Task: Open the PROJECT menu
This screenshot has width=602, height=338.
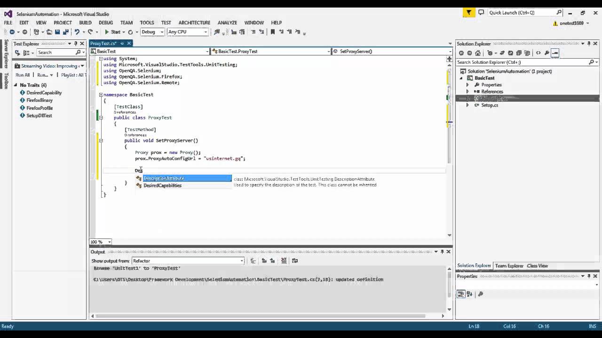Action: pos(63,23)
